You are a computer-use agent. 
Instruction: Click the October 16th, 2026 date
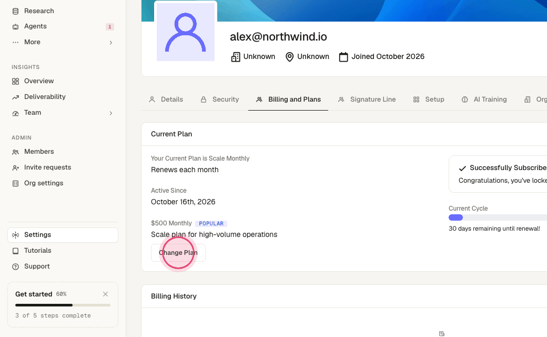[183, 202]
